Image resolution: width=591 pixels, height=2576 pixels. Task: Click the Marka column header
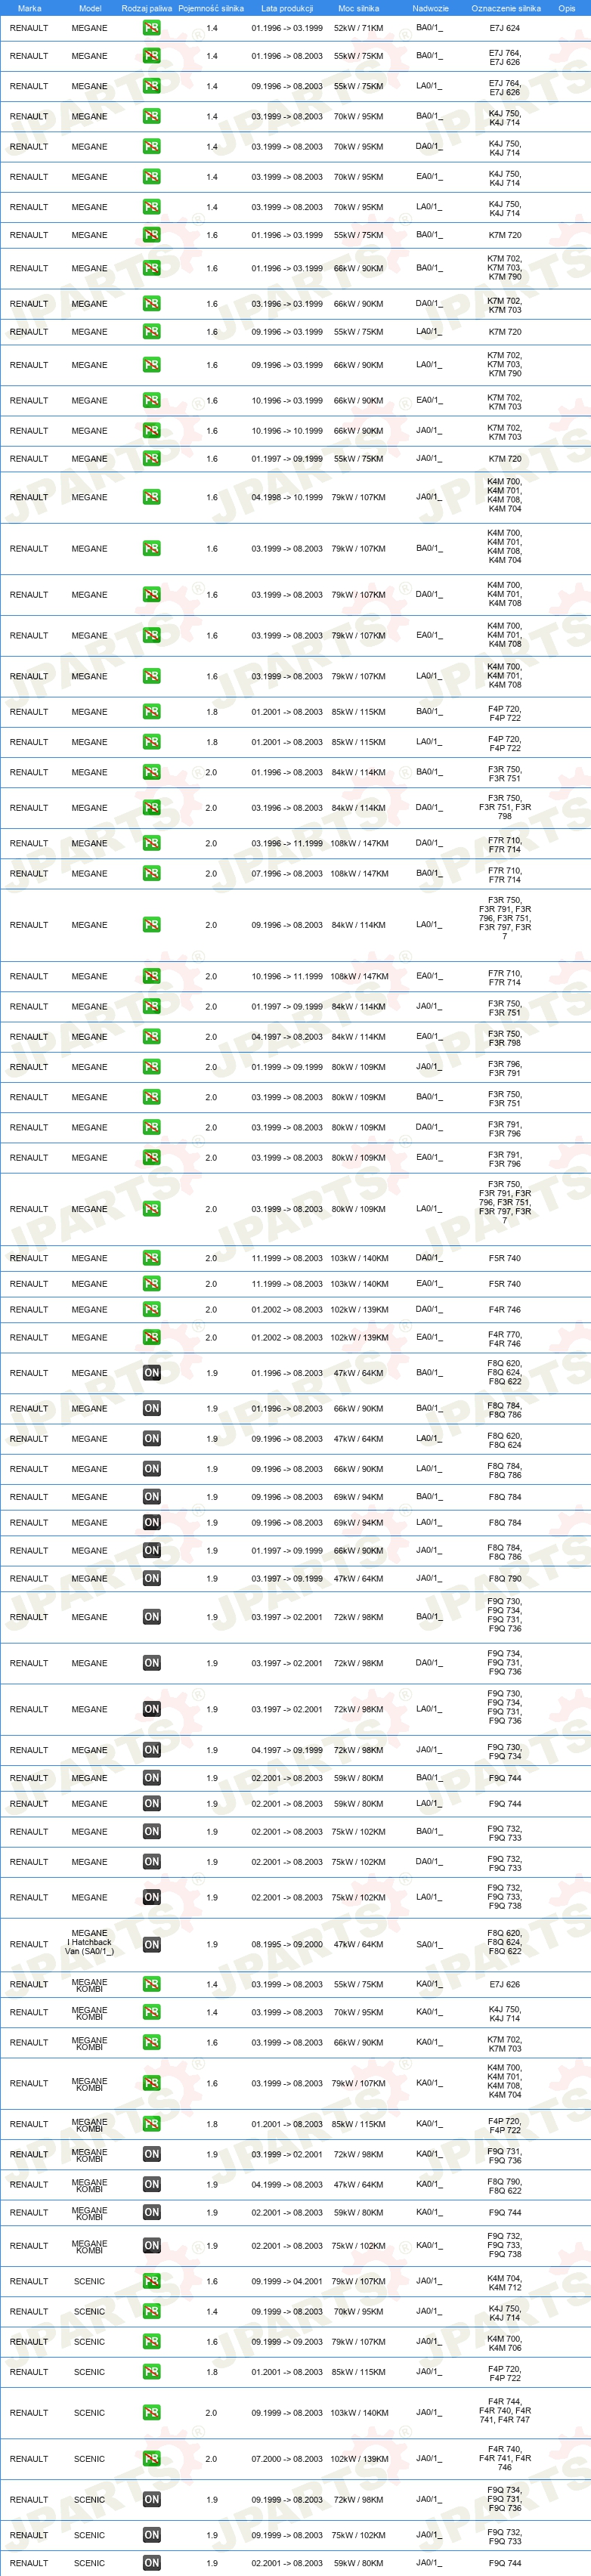click(x=29, y=8)
